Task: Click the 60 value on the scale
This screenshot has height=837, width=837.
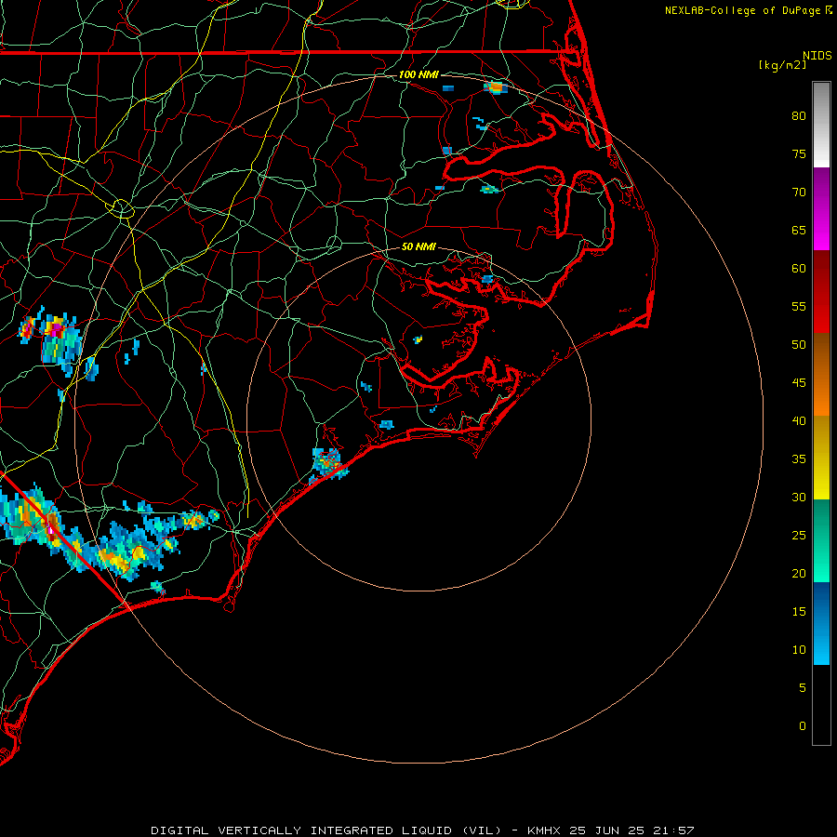Action: coord(799,269)
